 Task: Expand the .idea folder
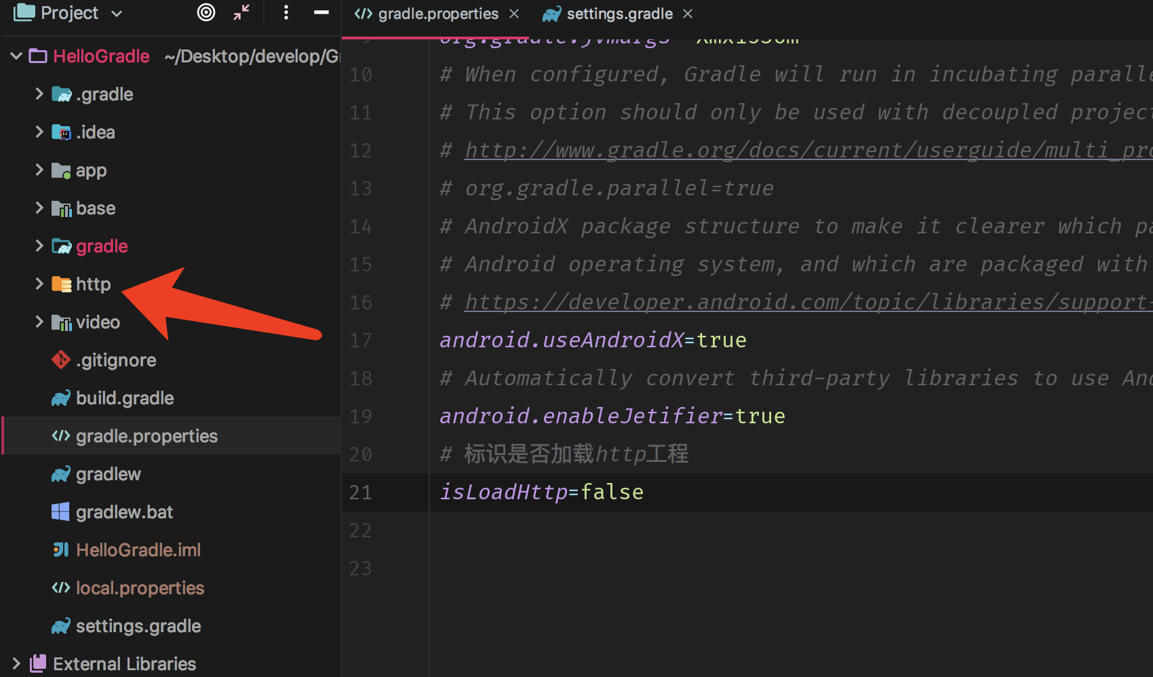pos(39,132)
